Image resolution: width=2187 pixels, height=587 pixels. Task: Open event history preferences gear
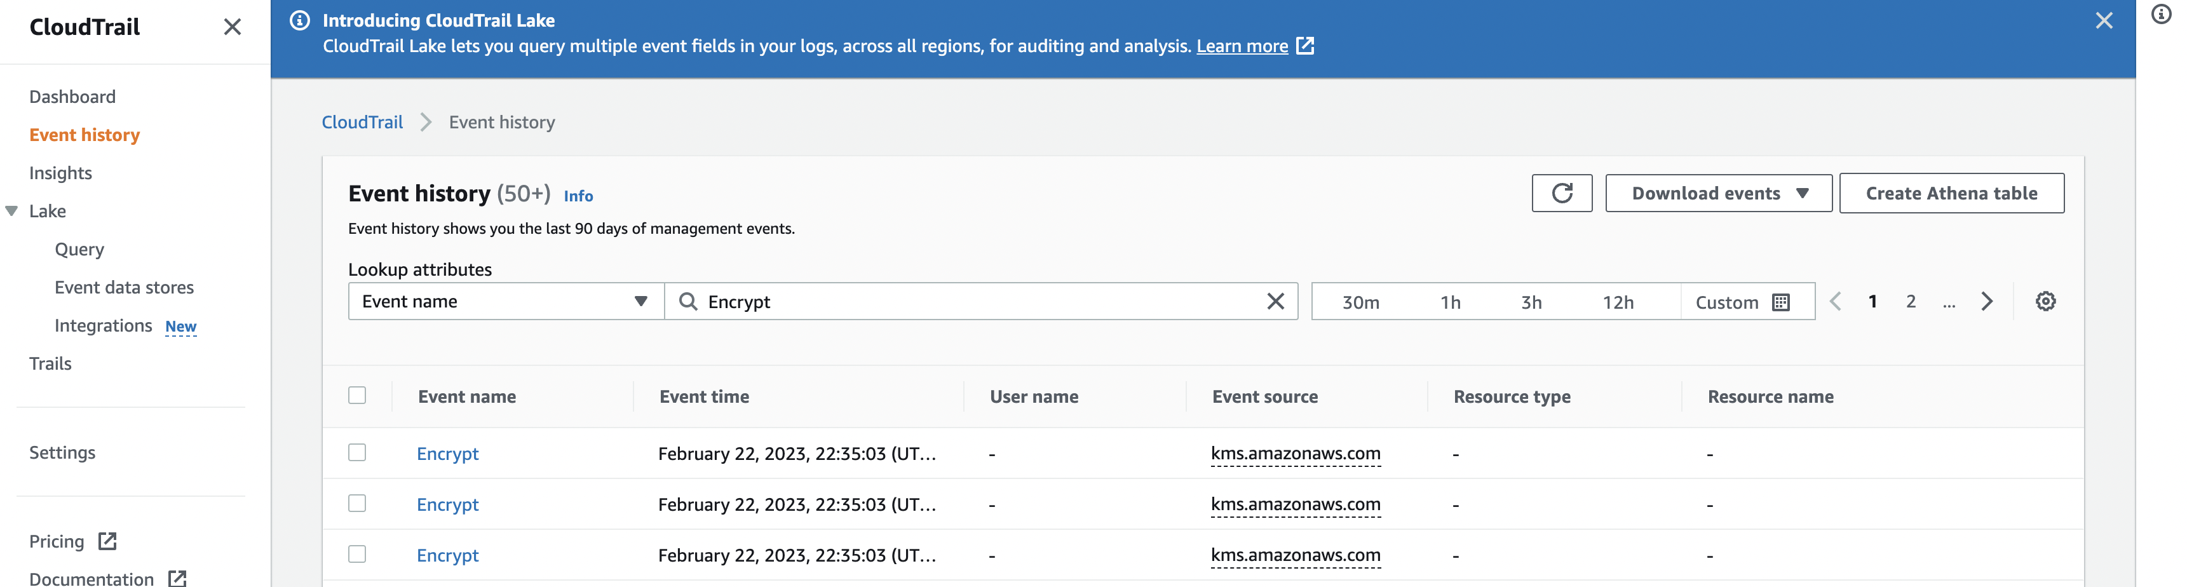[x=2046, y=301]
